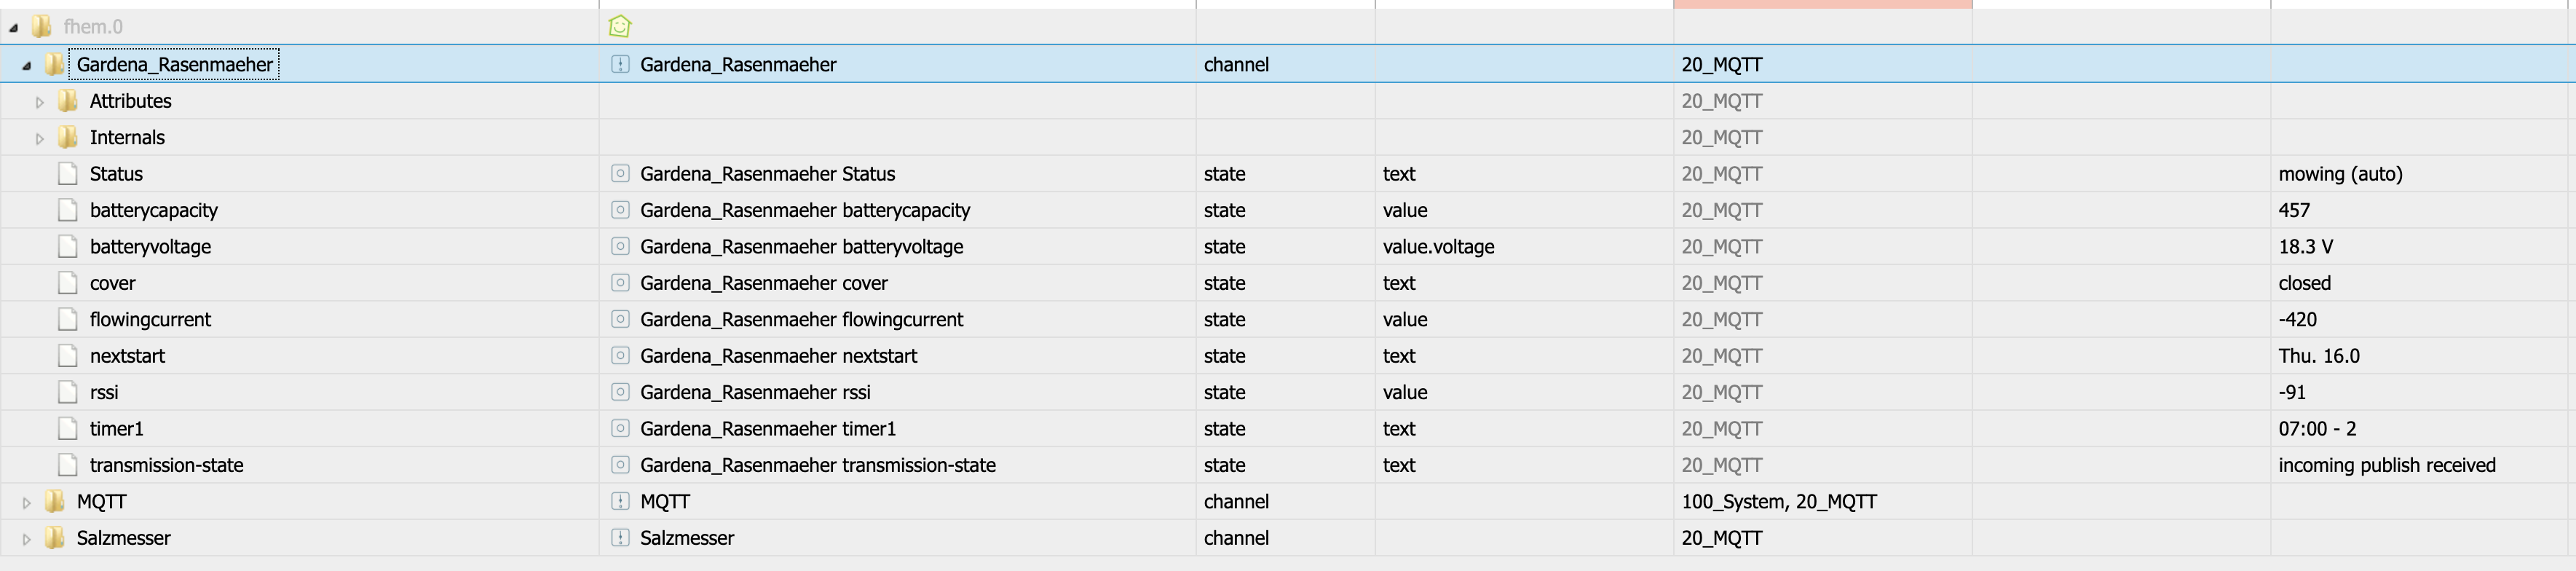The height and width of the screenshot is (571, 2576).
Task: Click the Attributes folder icon
Action: 68,101
